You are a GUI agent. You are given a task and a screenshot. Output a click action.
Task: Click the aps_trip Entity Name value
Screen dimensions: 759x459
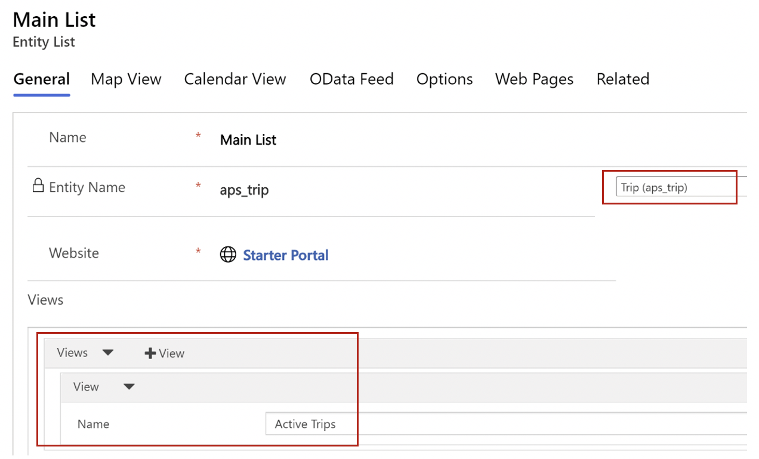pyautogui.click(x=245, y=191)
